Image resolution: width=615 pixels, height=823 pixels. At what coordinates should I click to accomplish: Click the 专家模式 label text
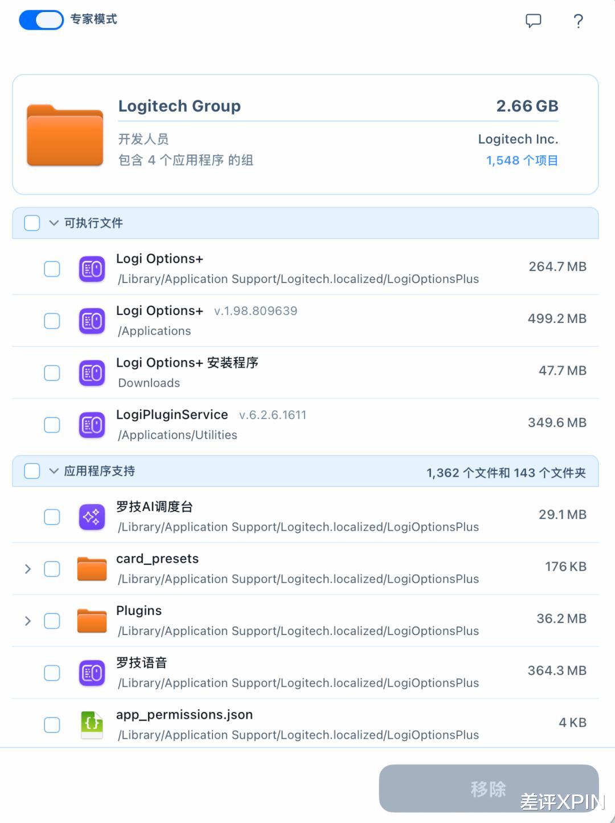point(93,19)
